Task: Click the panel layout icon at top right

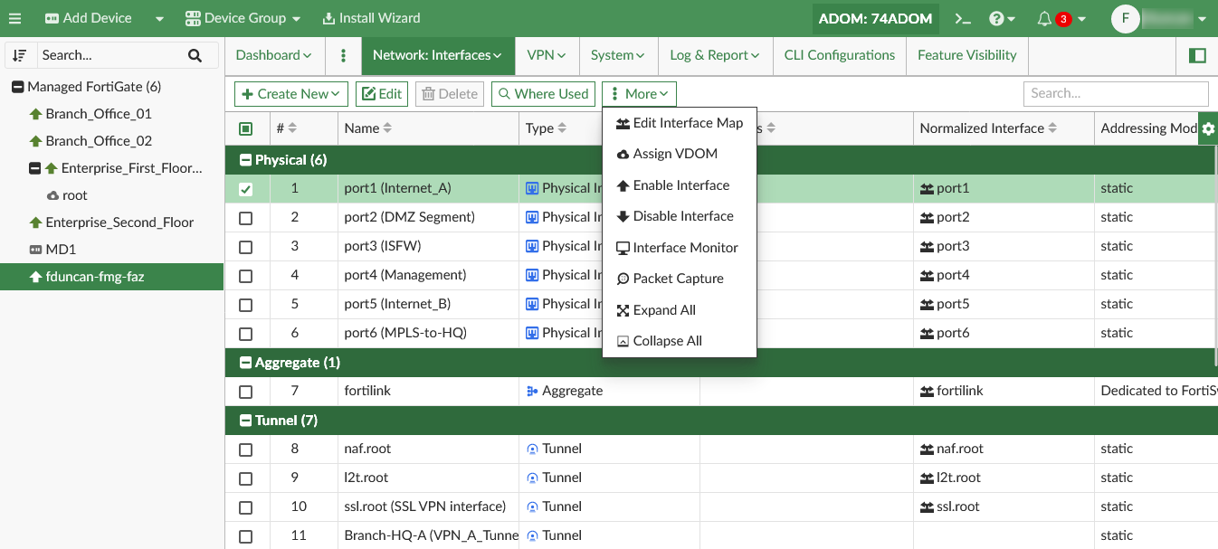Action: [x=1197, y=55]
